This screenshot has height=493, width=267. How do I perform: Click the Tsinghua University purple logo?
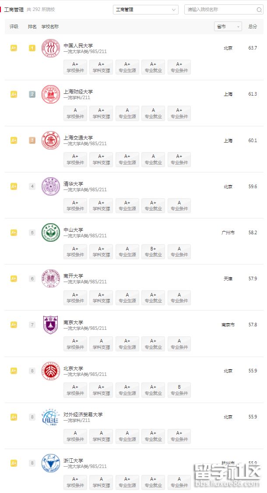[50, 186]
